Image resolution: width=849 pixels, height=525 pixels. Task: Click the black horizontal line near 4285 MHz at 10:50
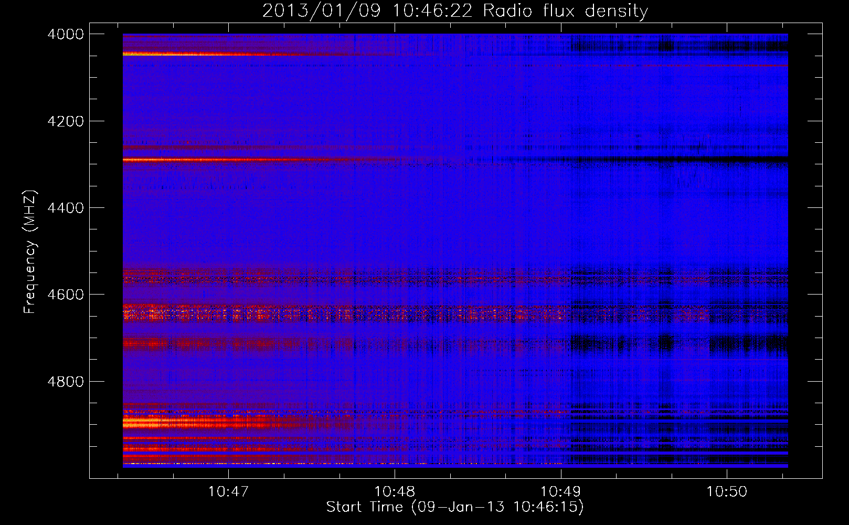(727, 157)
